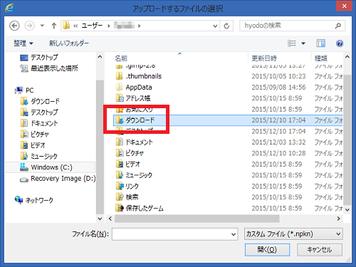Click the Forward navigation arrow
This screenshot has width=356, height=267.
coord(29,26)
